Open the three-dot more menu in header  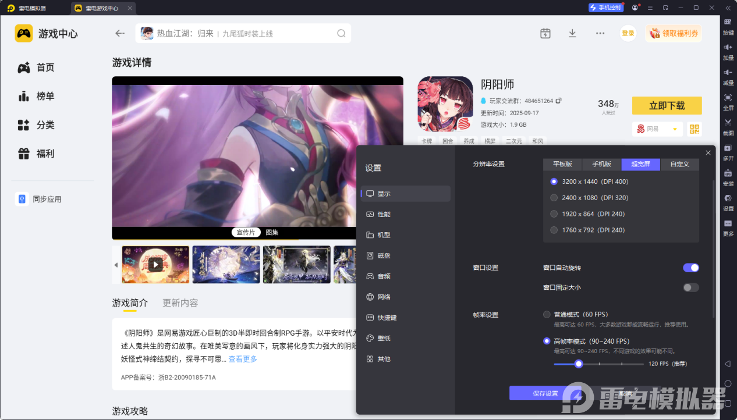click(x=600, y=33)
